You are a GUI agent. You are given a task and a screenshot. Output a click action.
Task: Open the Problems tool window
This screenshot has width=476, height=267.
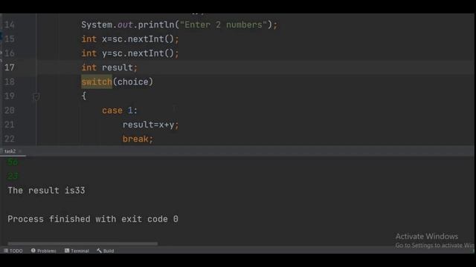pos(43,251)
